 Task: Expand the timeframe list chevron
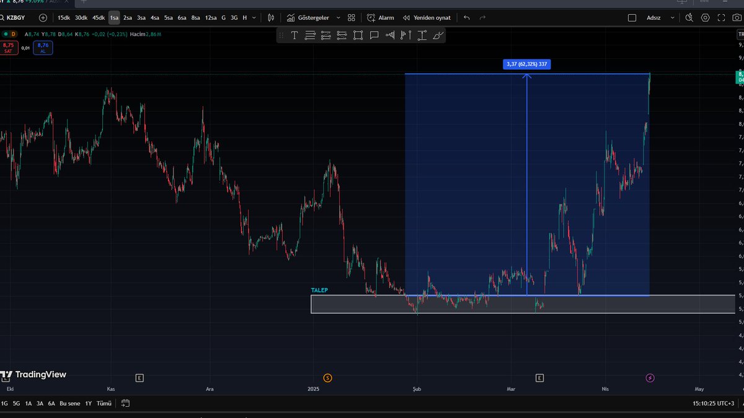click(x=254, y=18)
